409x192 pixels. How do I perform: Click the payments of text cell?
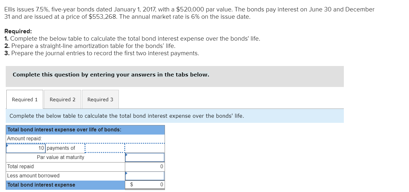point(60,148)
